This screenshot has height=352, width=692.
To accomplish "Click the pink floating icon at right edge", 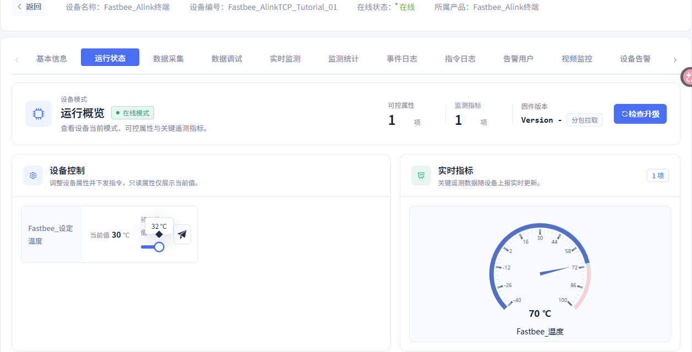I will 687,78.
